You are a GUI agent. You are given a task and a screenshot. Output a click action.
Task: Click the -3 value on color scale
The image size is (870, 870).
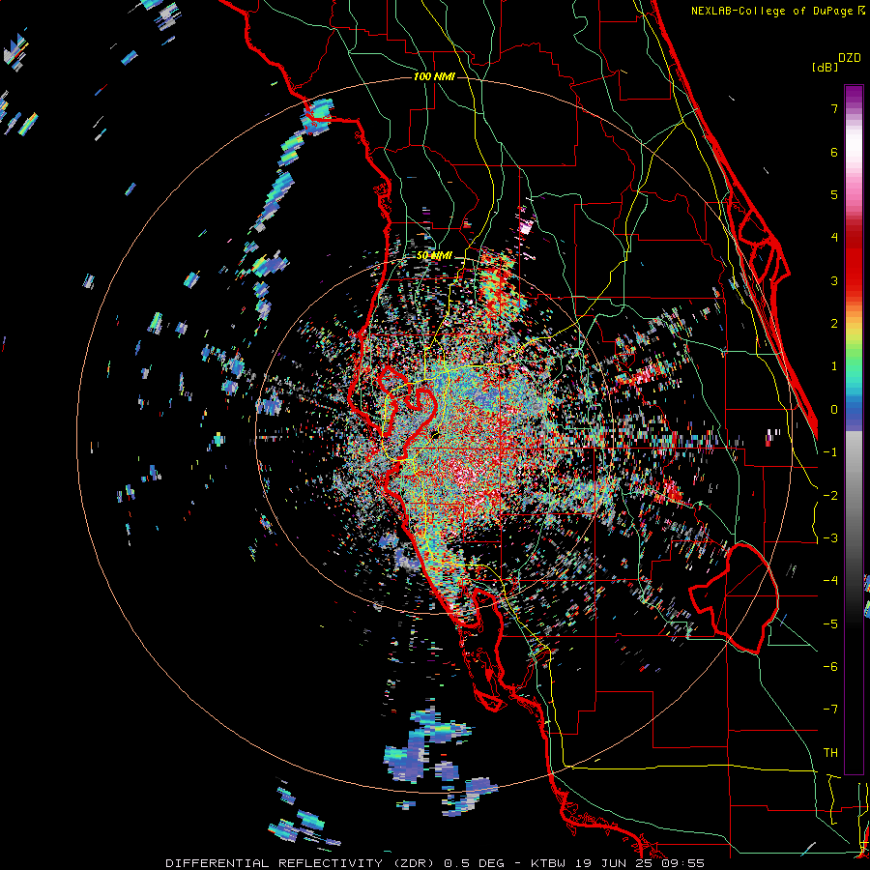point(830,538)
